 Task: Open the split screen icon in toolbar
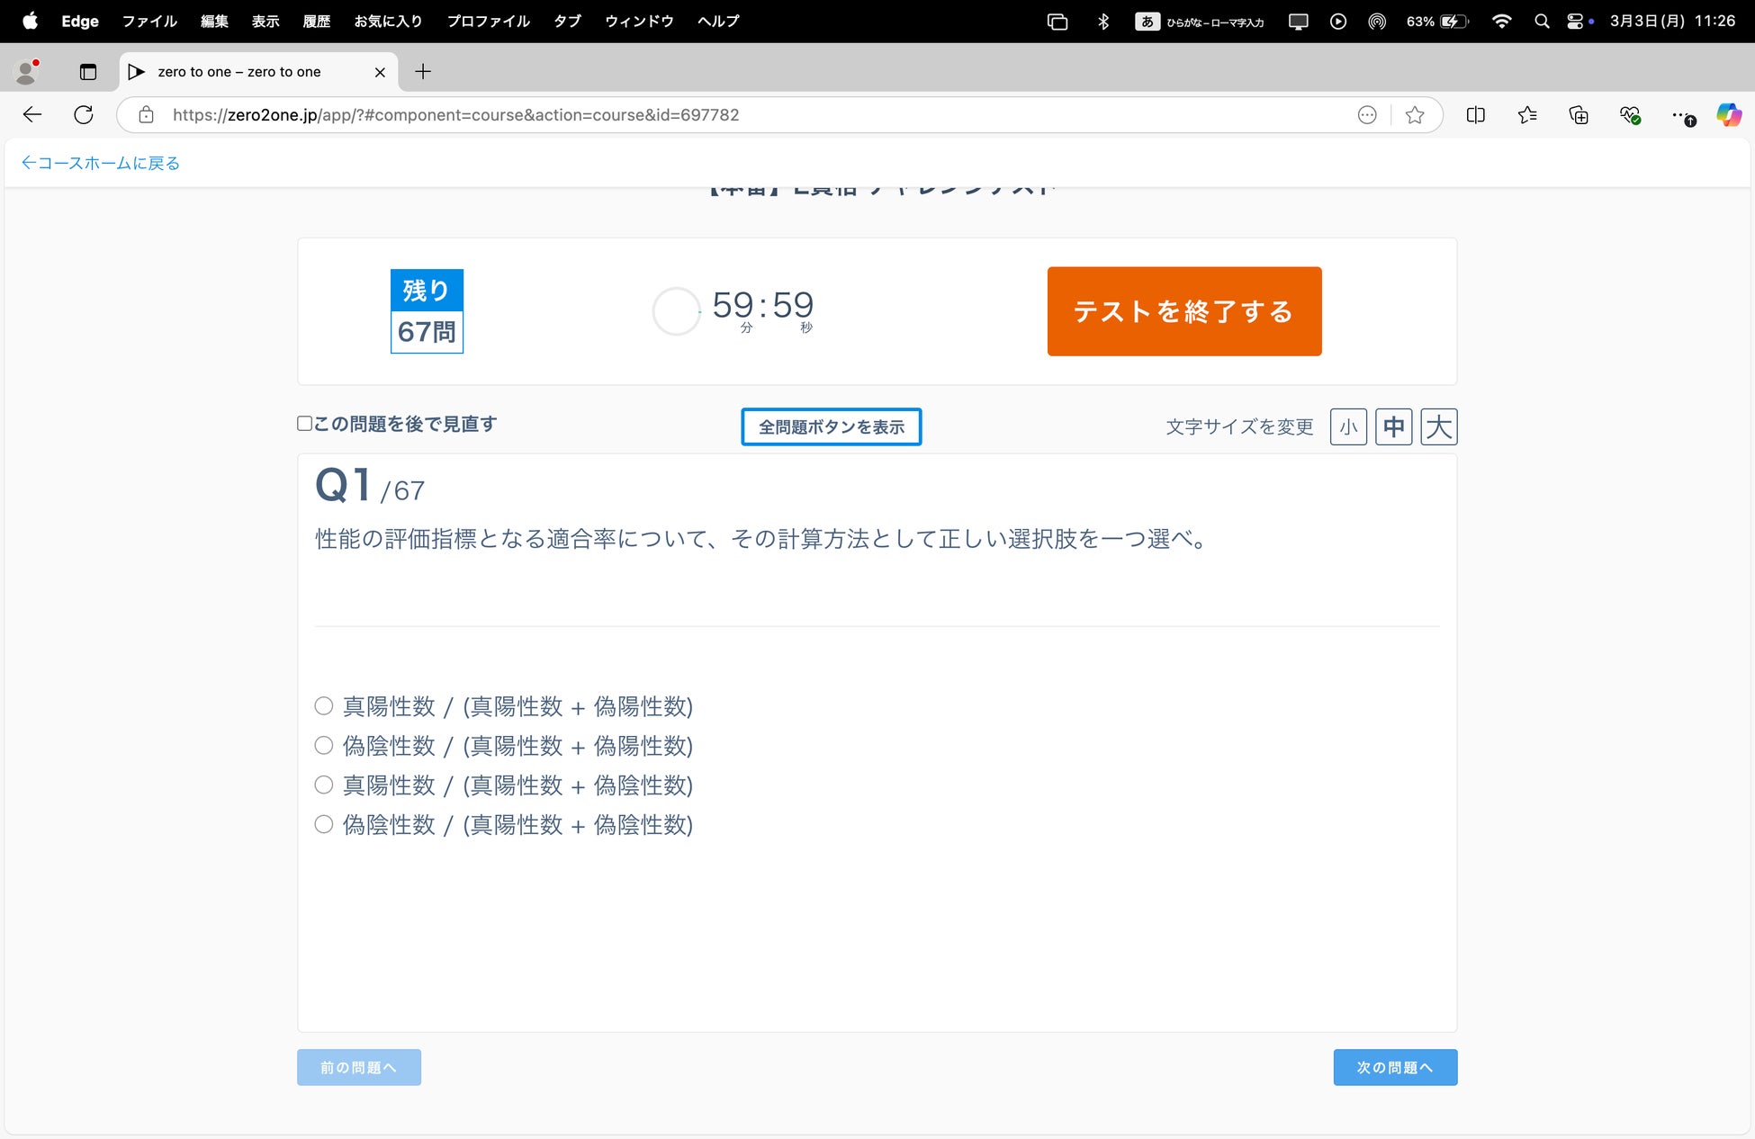(1475, 115)
